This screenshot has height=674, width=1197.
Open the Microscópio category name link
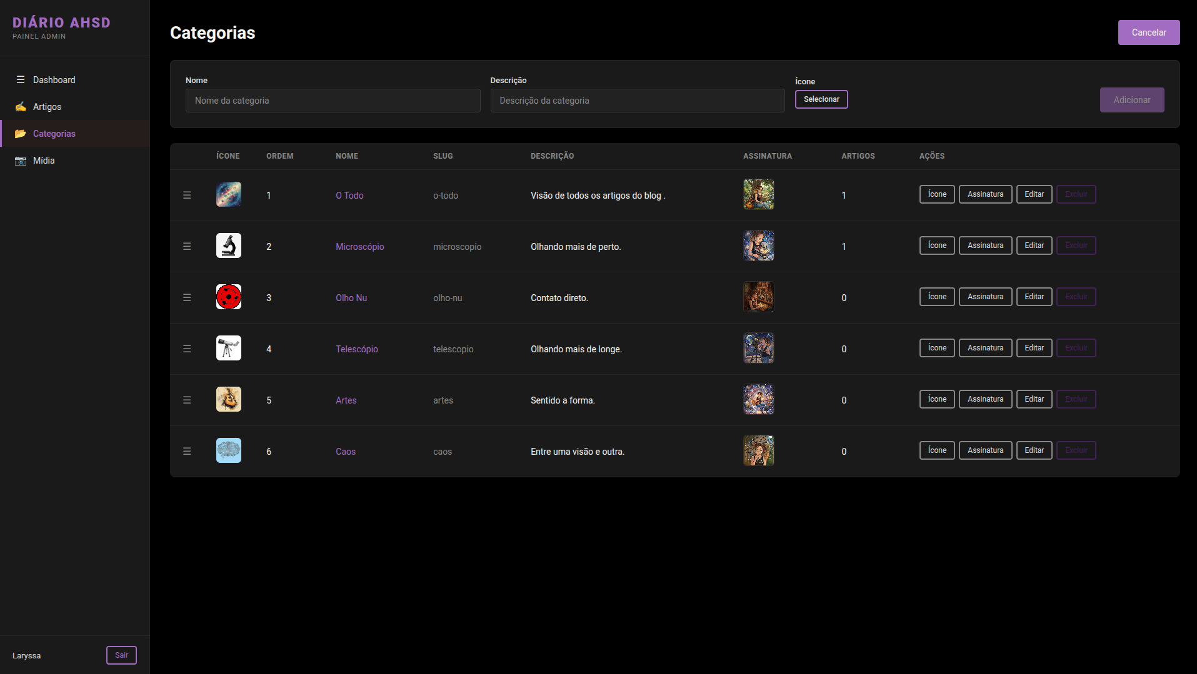[x=359, y=247]
